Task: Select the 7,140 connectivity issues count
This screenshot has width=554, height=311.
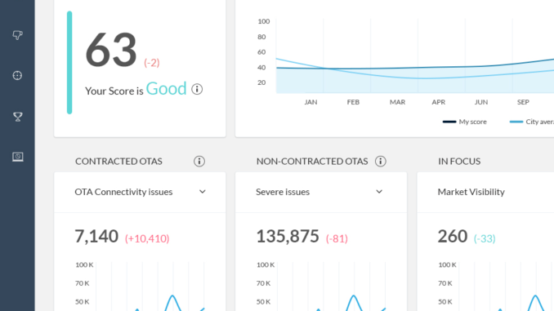Action: (96, 236)
